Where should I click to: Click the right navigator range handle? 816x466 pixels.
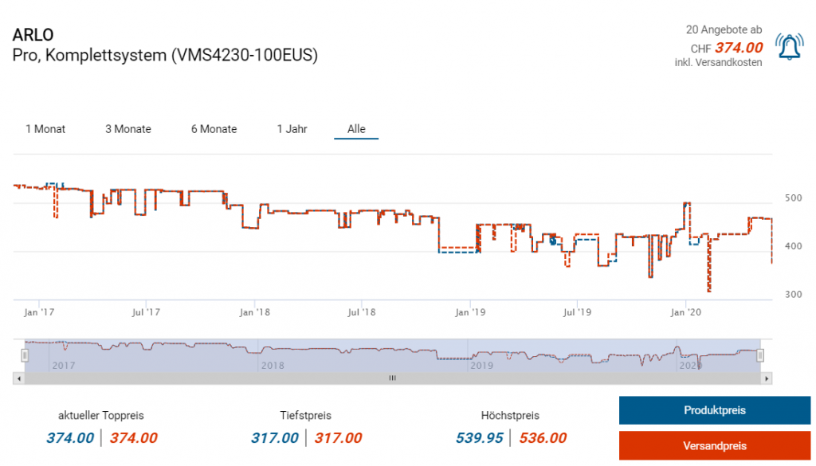click(x=760, y=355)
